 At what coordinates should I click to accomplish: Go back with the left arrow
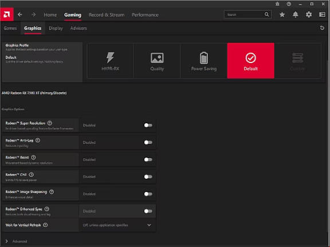20,14
